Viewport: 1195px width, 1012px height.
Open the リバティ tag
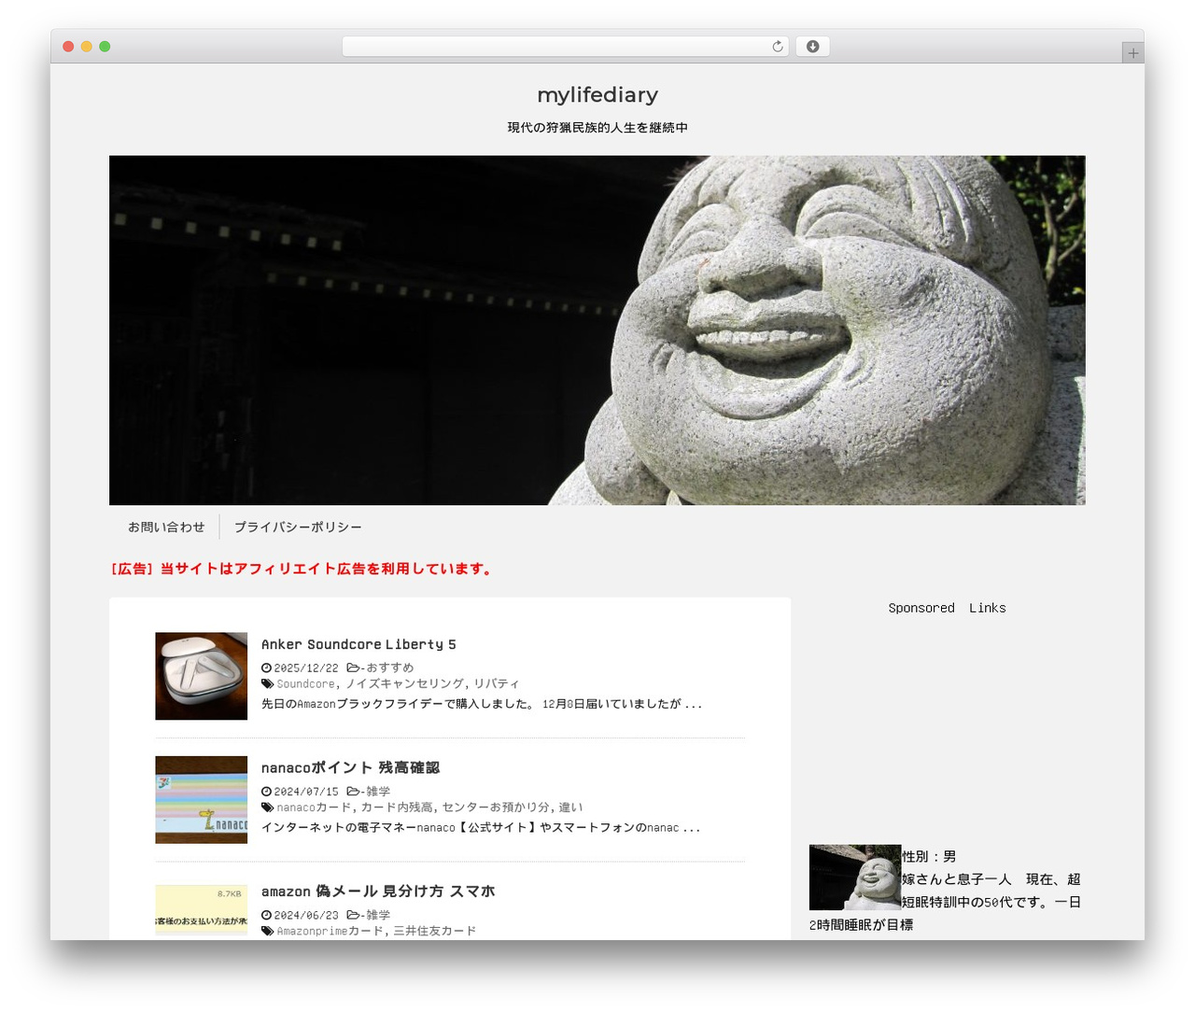click(x=496, y=683)
